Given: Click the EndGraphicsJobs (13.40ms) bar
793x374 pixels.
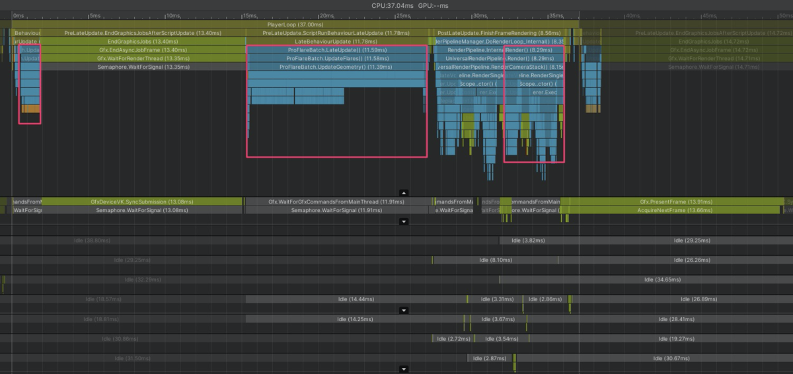Looking at the screenshot, I should (143, 41).
